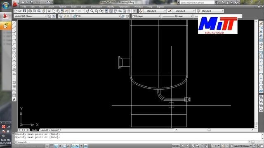Open the ByLayer color control dropdown
The image size is (264, 148).
(146, 16)
